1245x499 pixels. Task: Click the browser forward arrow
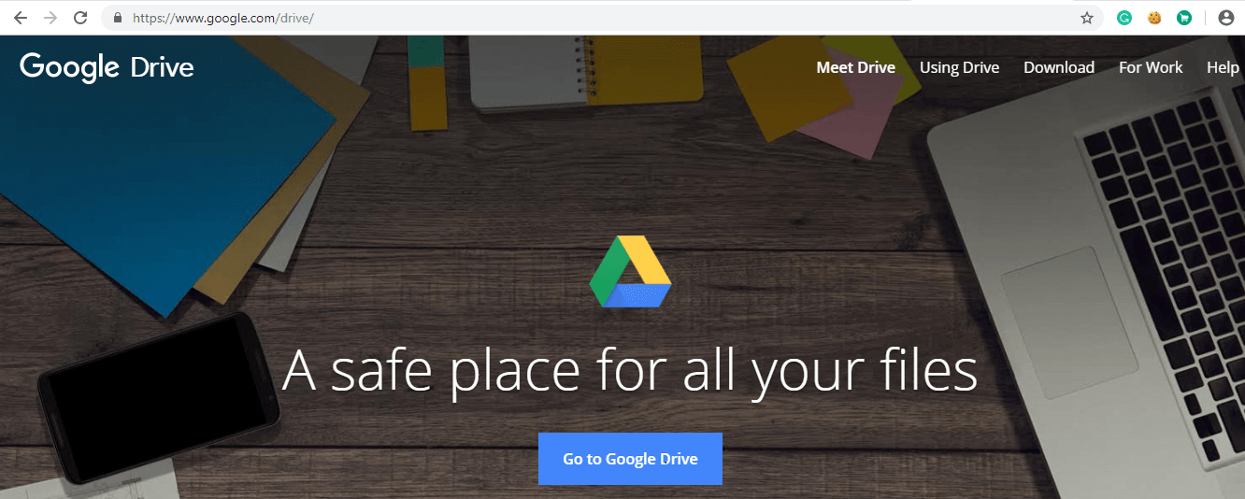[50, 18]
